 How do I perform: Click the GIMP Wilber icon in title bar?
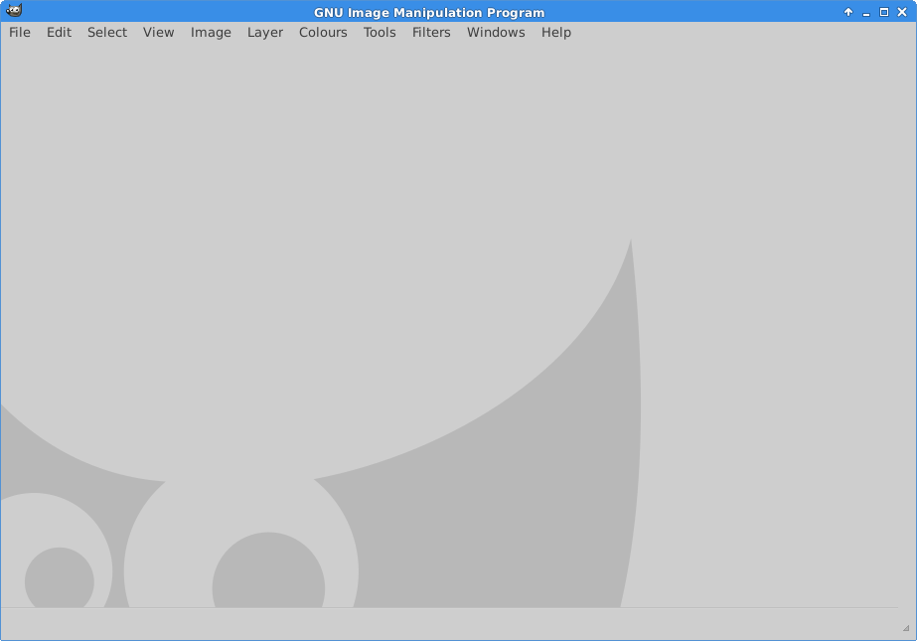14,11
